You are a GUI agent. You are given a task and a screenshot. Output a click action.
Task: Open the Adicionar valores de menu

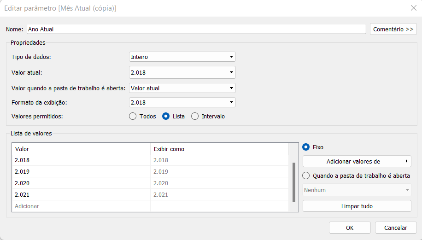pos(357,161)
